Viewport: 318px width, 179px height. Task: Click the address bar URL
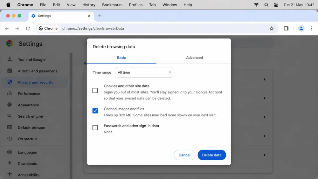[x=93, y=28]
